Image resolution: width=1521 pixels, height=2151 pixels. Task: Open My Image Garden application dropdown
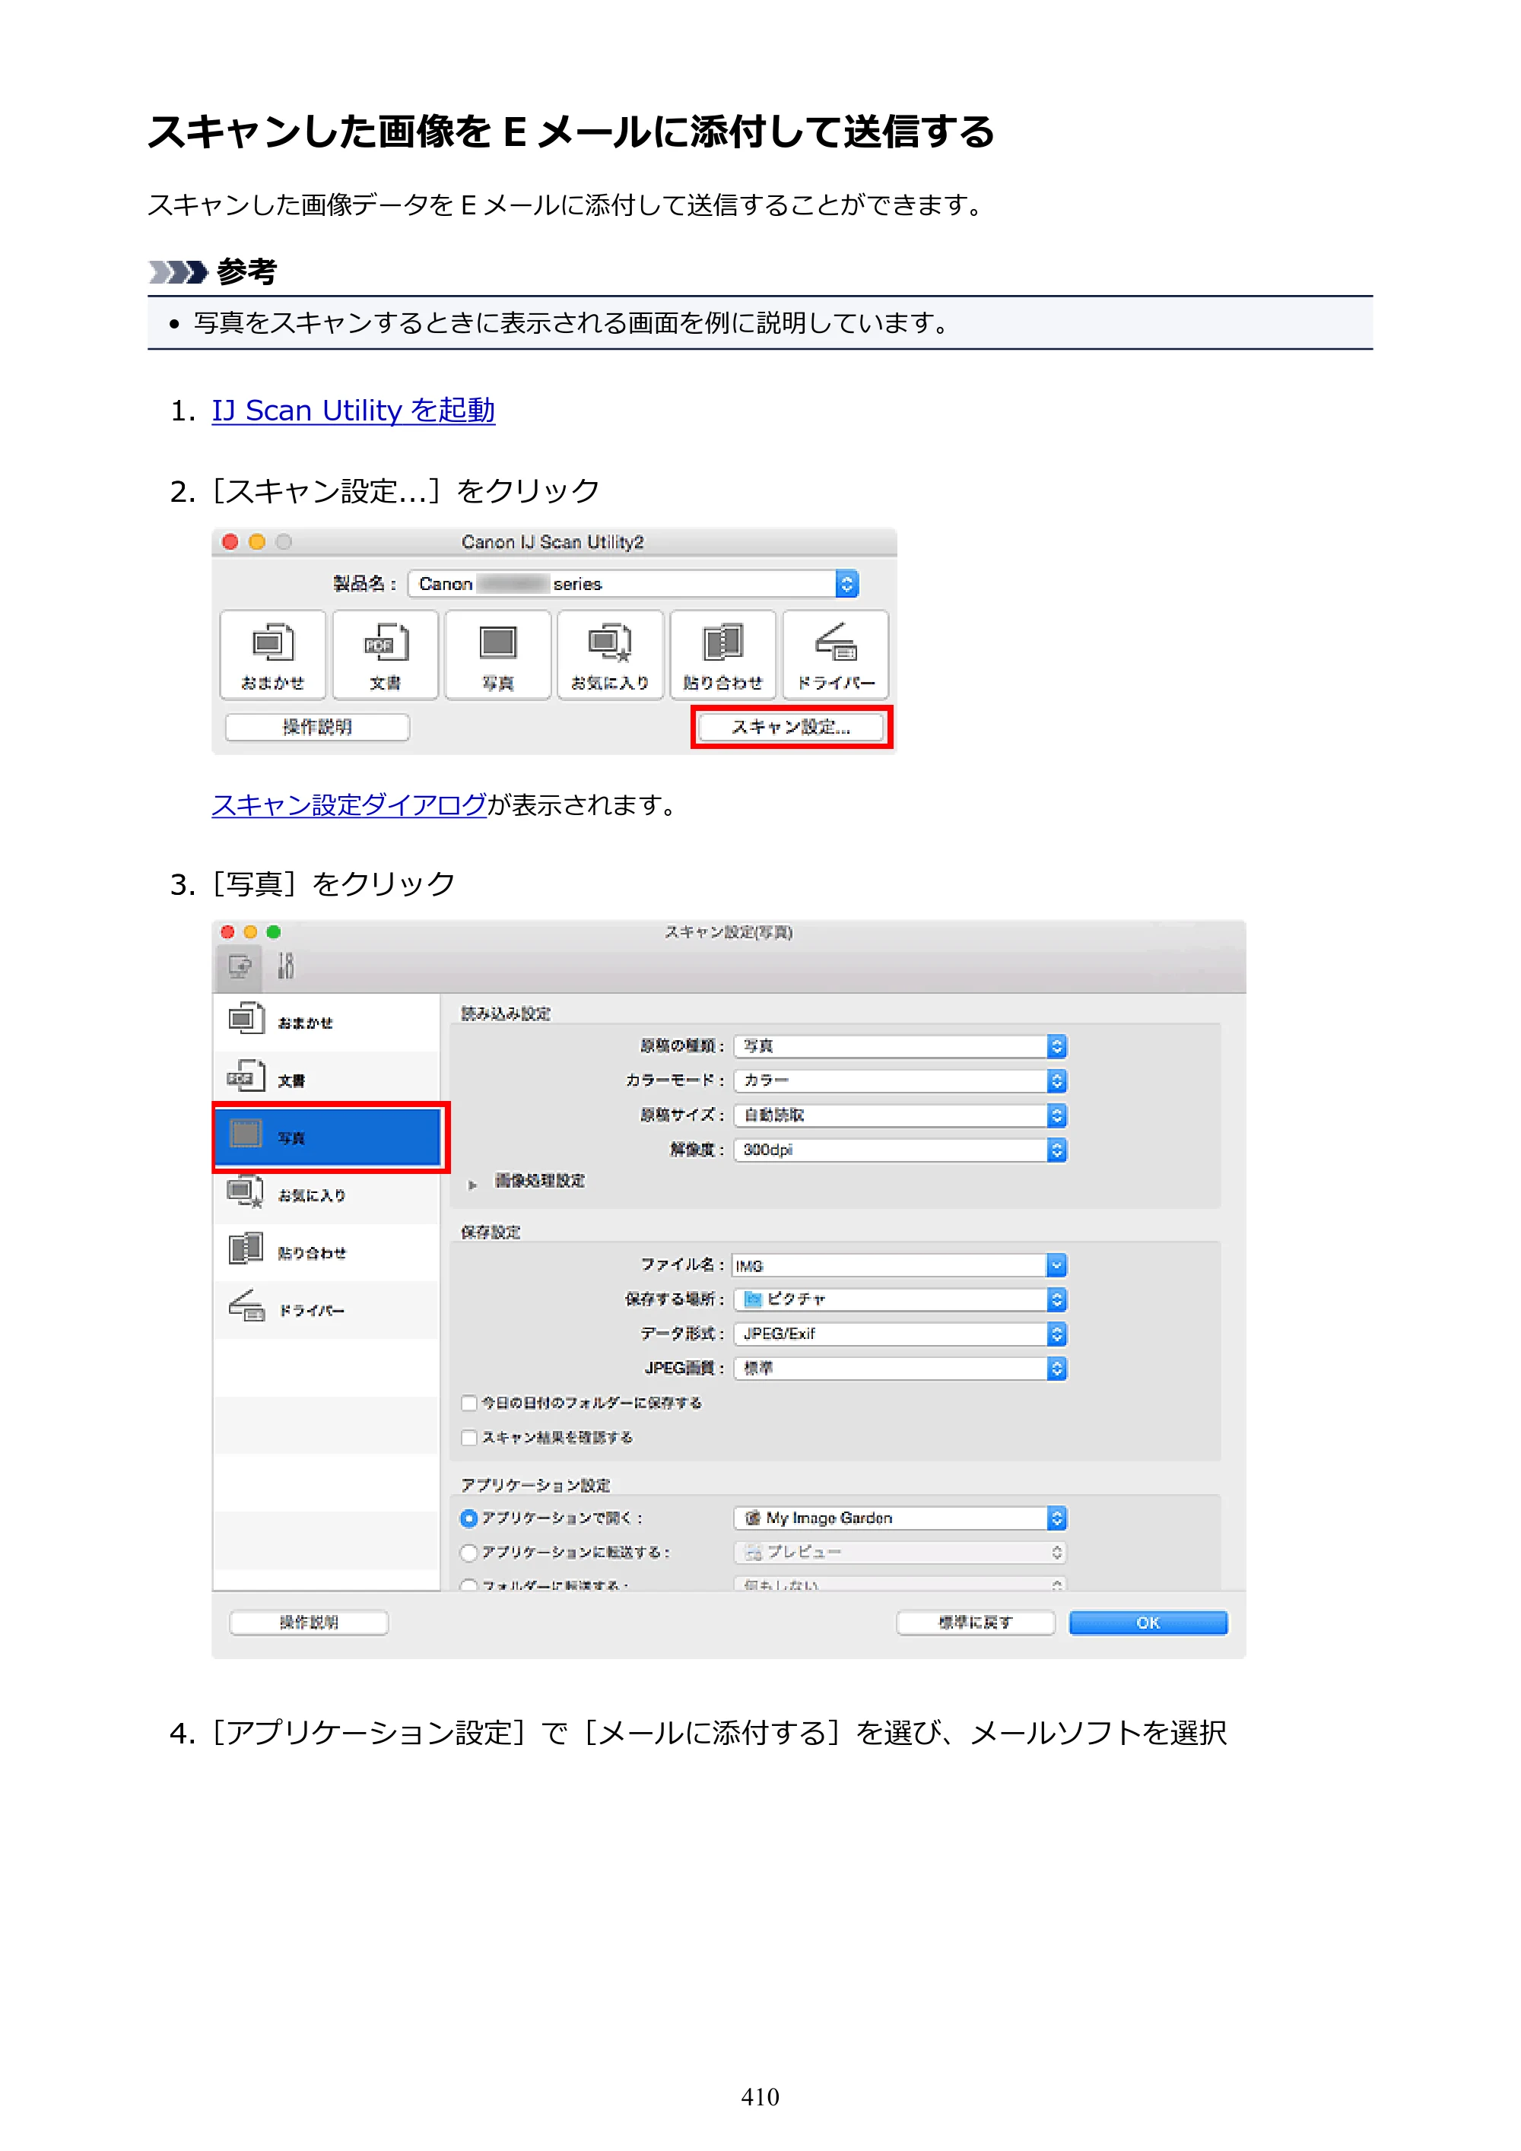[x=900, y=1518]
